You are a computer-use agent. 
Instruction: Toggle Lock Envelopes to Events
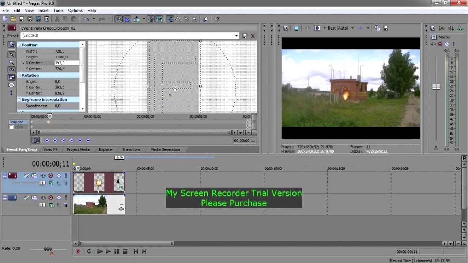pyautogui.click(x=151, y=19)
